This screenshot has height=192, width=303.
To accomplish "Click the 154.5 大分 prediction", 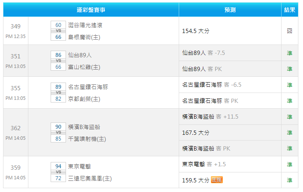I will [x=196, y=31].
